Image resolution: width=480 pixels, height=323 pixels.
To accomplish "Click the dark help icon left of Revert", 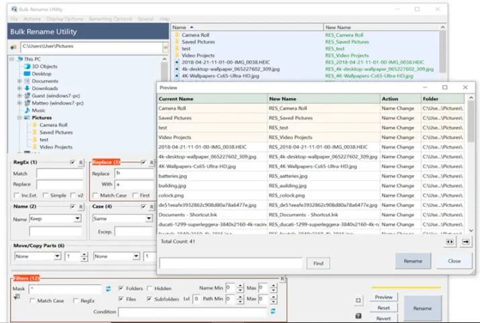I will 358,316.
